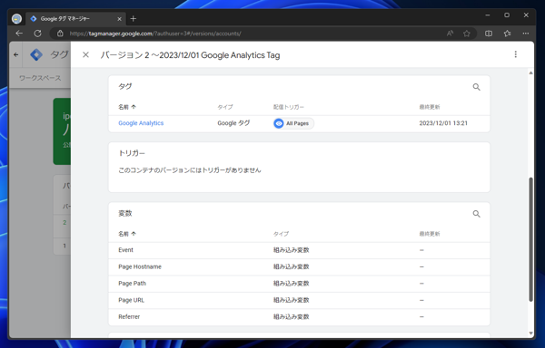Open browser settings and more menu
This screenshot has width=545, height=348.
click(526, 34)
